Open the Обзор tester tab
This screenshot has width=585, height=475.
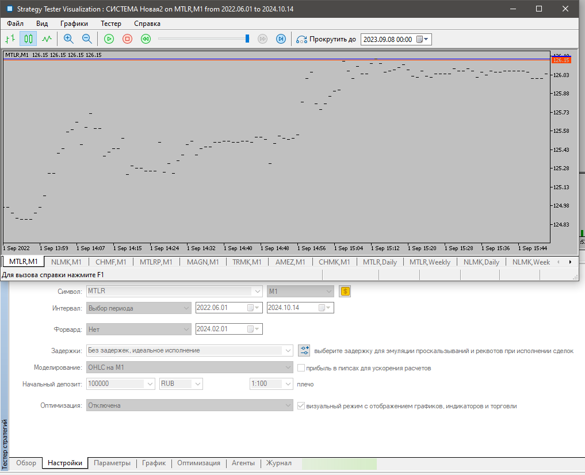point(26,463)
